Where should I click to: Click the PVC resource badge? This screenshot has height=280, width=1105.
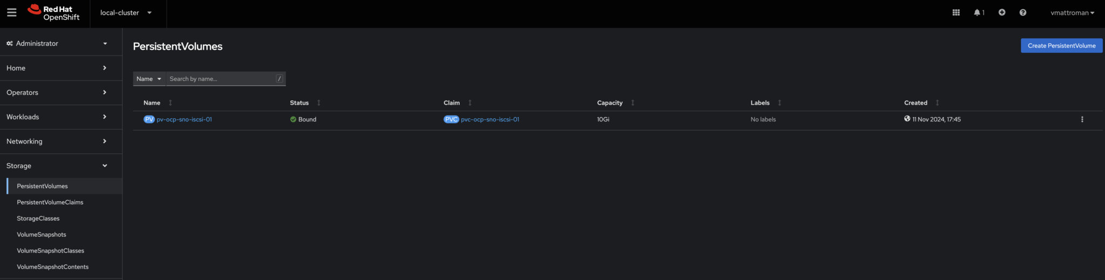[451, 119]
